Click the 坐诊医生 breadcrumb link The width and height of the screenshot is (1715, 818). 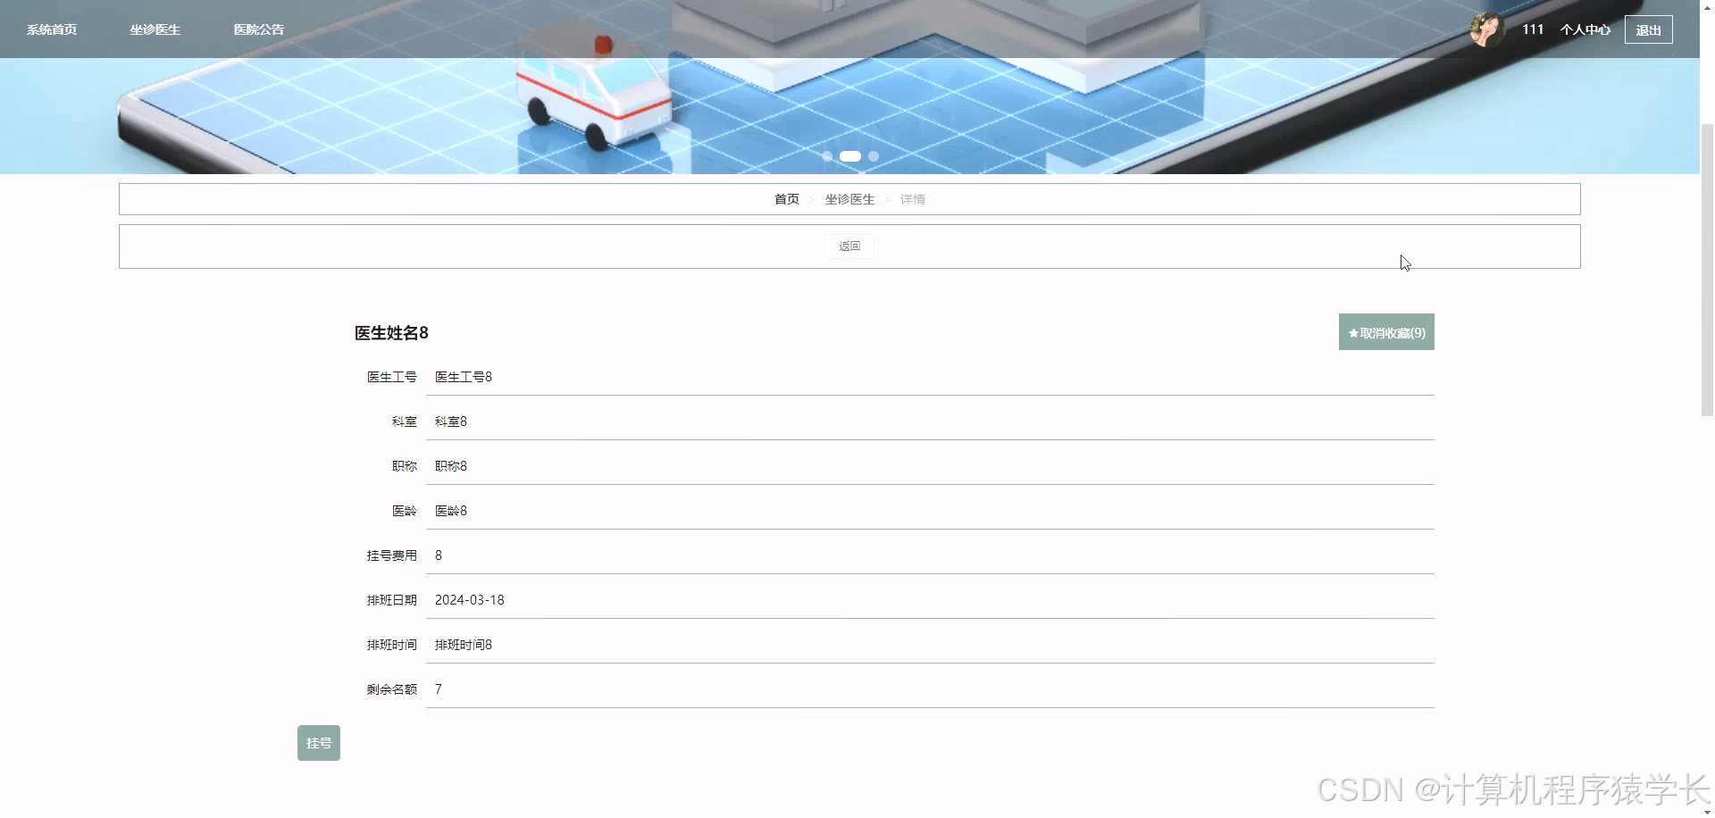coord(849,199)
